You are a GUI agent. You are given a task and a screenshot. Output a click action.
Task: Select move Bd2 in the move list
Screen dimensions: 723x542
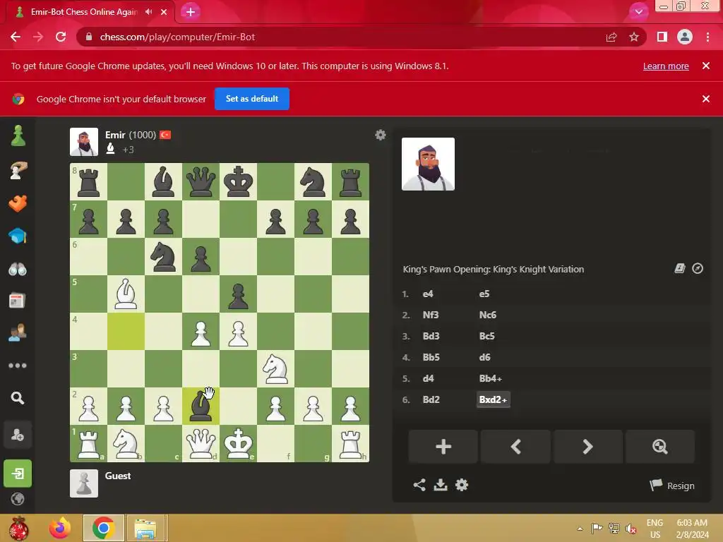pyautogui.click(x=431, y=399)
